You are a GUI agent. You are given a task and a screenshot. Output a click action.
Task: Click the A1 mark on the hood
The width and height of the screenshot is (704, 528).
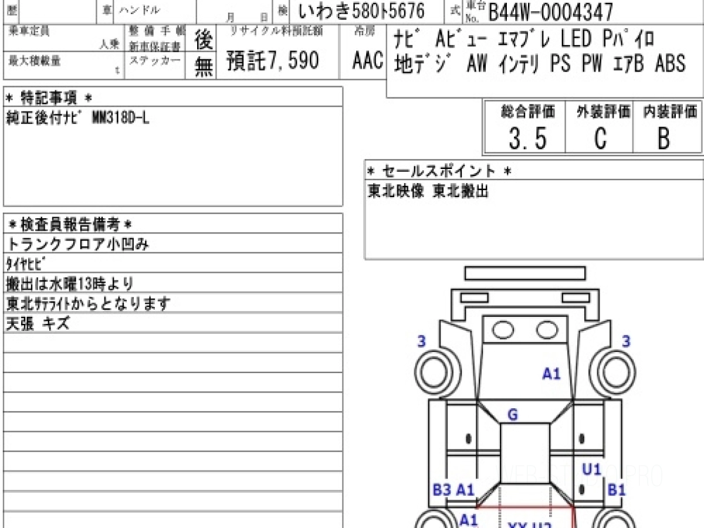pos(551,373)
